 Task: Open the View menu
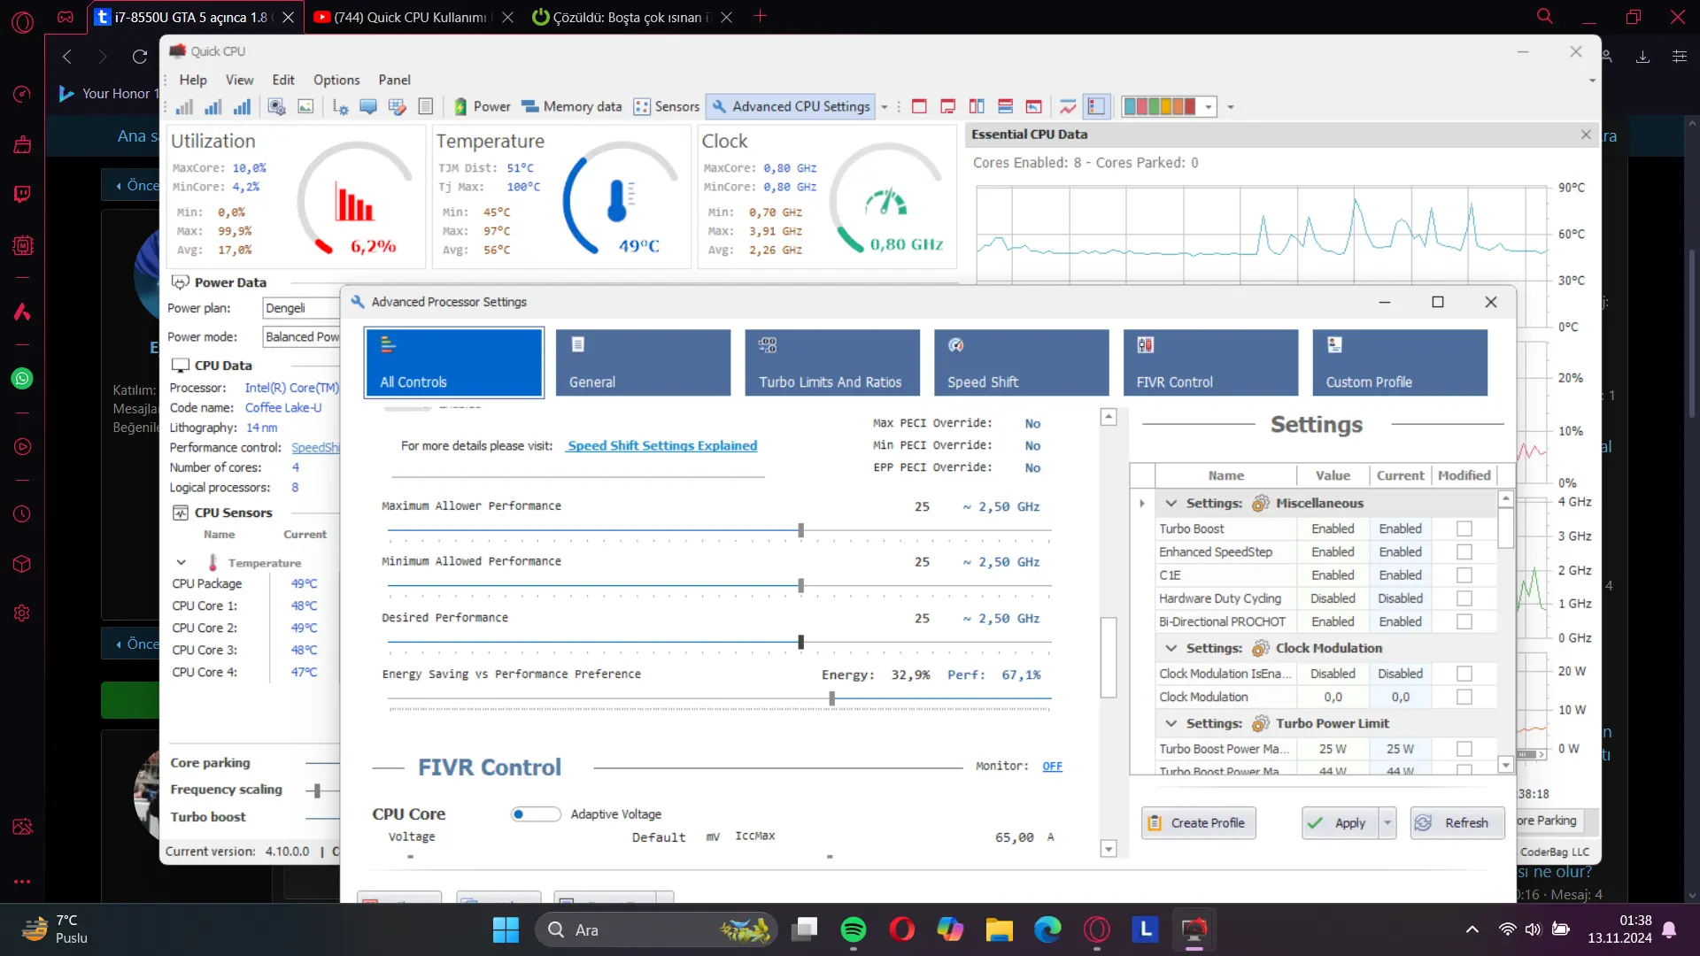click(x=239, y=80)
